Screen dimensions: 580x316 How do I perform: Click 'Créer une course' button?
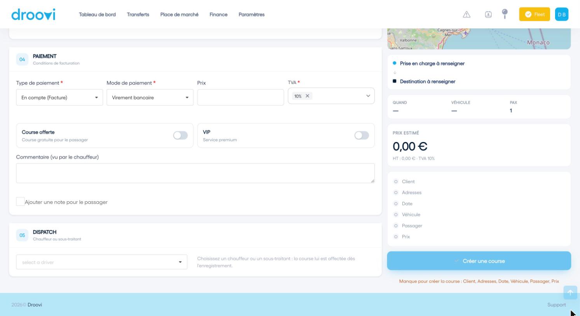coord(479,261)
